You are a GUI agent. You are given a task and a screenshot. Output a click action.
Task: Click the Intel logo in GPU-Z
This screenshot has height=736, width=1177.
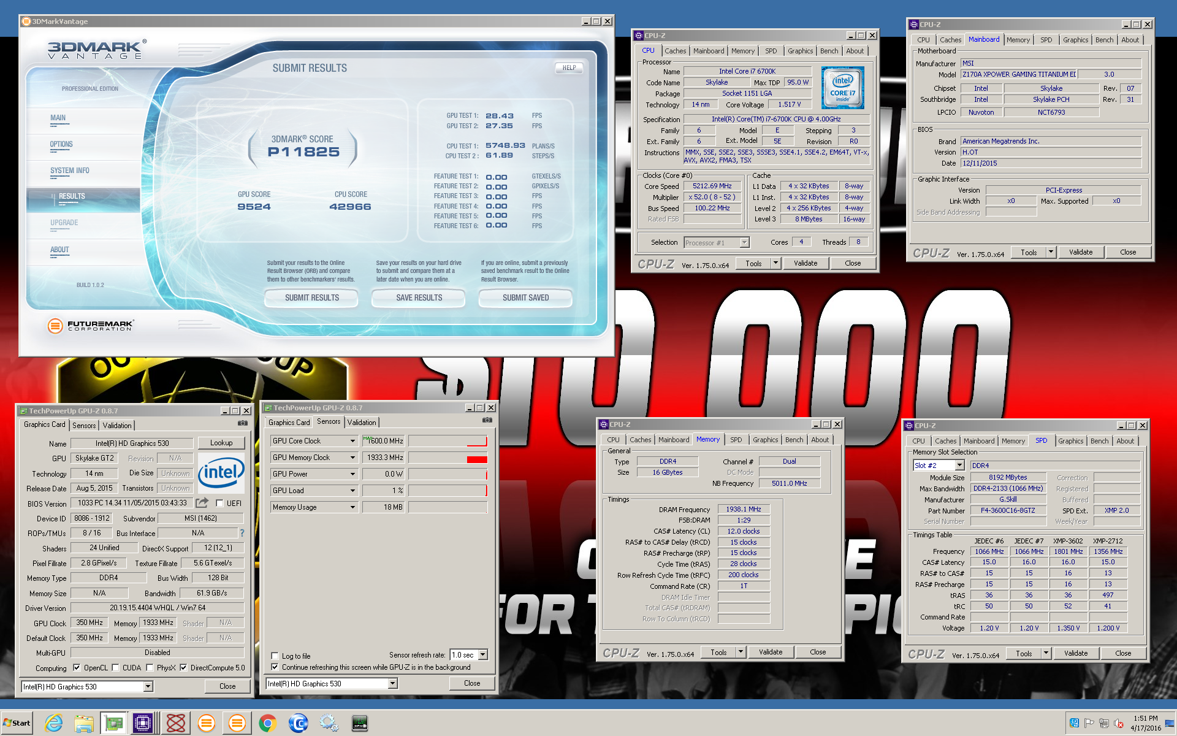[x=221, y=473]
